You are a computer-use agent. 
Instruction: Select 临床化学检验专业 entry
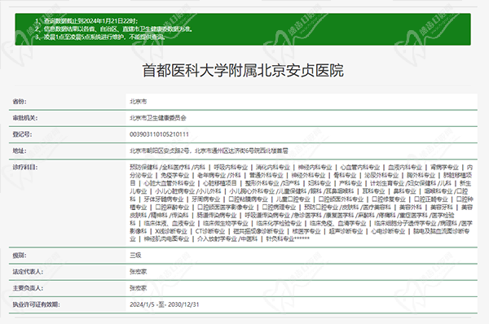[x=279, y=223]
